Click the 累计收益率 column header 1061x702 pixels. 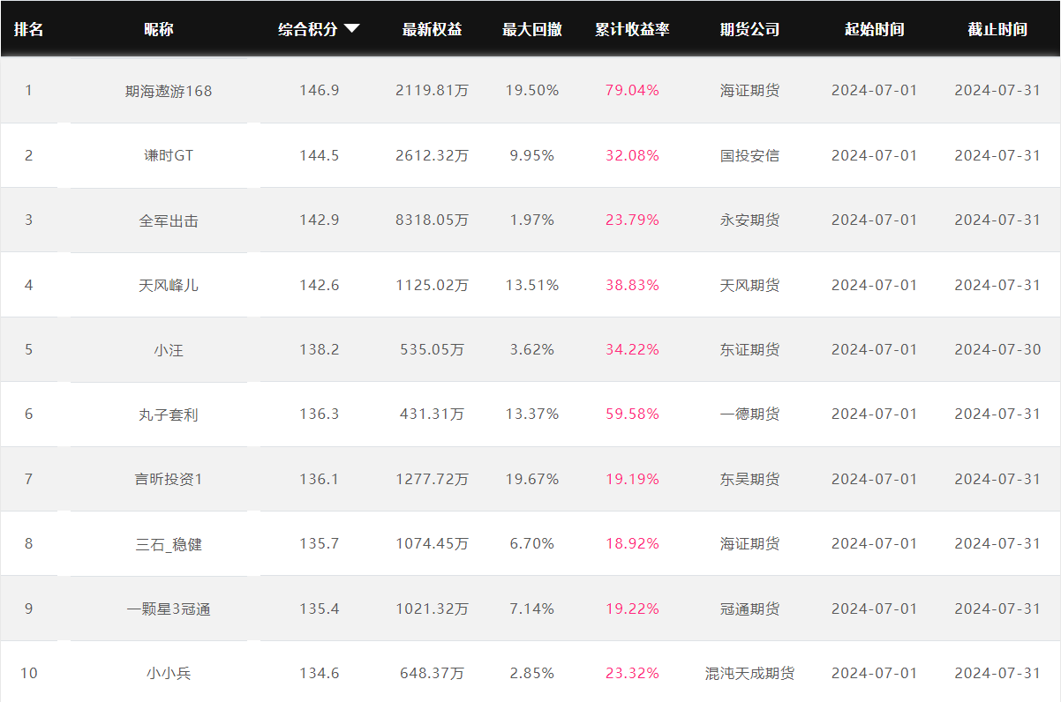[632, 29]
